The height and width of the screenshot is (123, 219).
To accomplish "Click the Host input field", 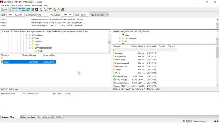I will (15, 15).
